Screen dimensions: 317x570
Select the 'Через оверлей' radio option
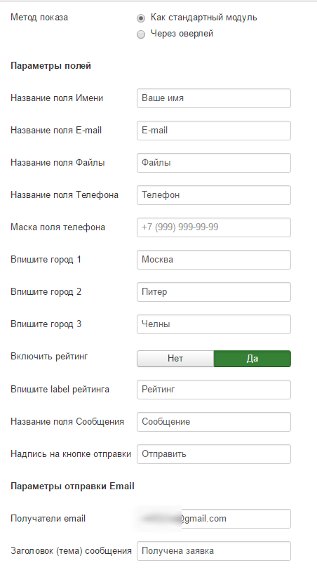[x=141, y=34]
